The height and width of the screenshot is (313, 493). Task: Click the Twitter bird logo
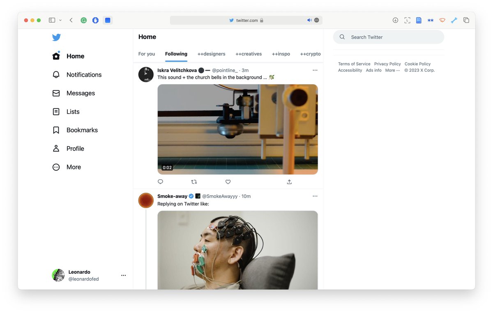56,37
